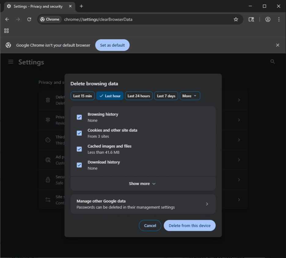Open Chrome's three-dot menu

click(x=279, y=19)
